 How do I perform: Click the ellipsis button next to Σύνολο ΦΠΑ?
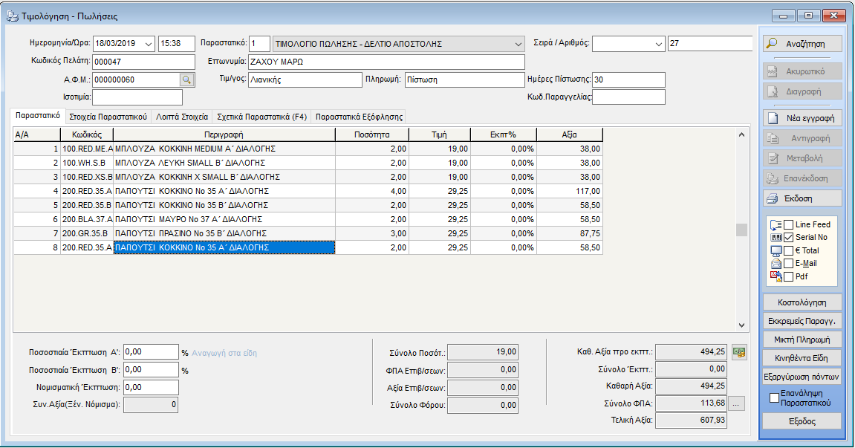[735, 403]
